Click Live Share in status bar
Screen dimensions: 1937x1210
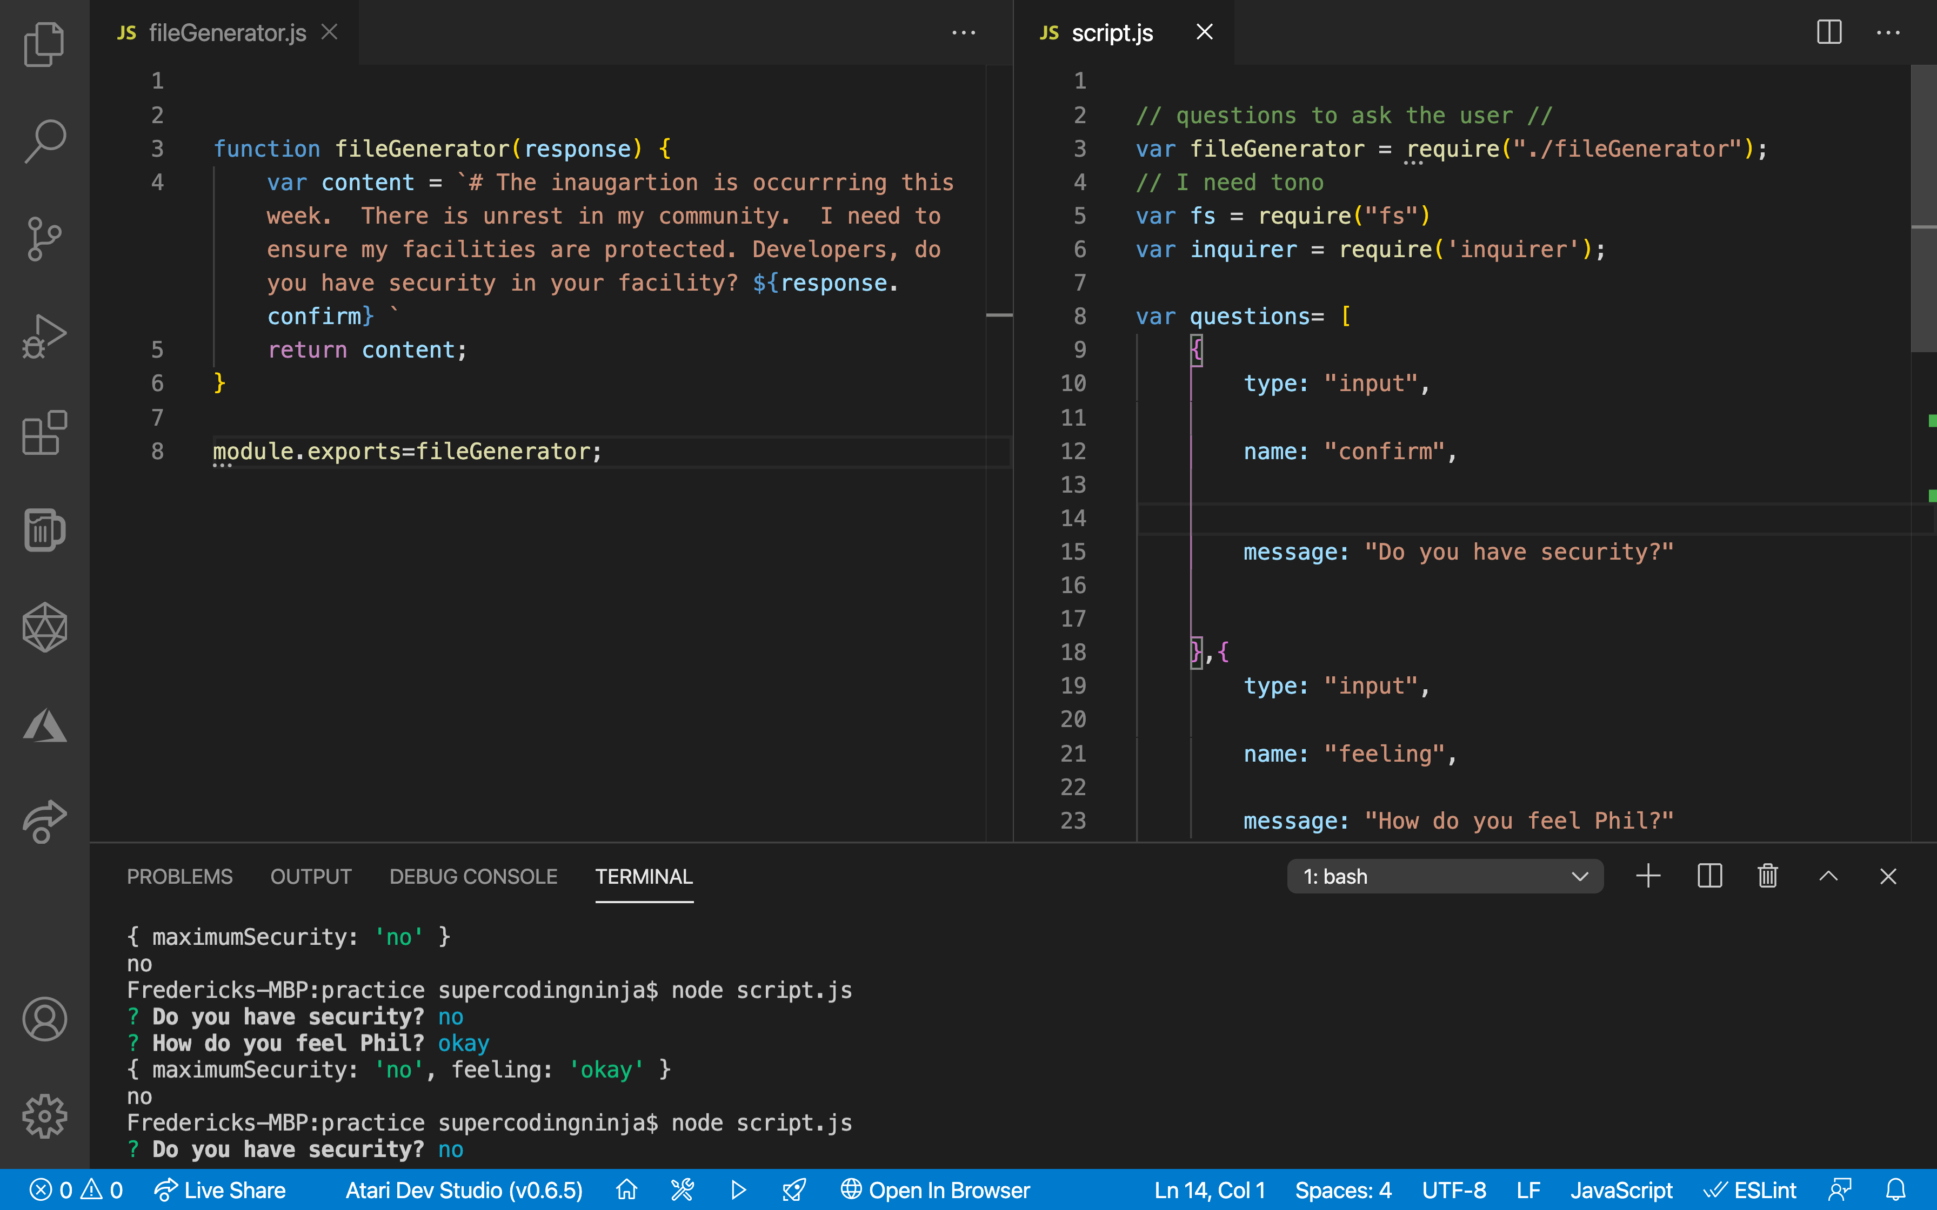(220, 1190)
